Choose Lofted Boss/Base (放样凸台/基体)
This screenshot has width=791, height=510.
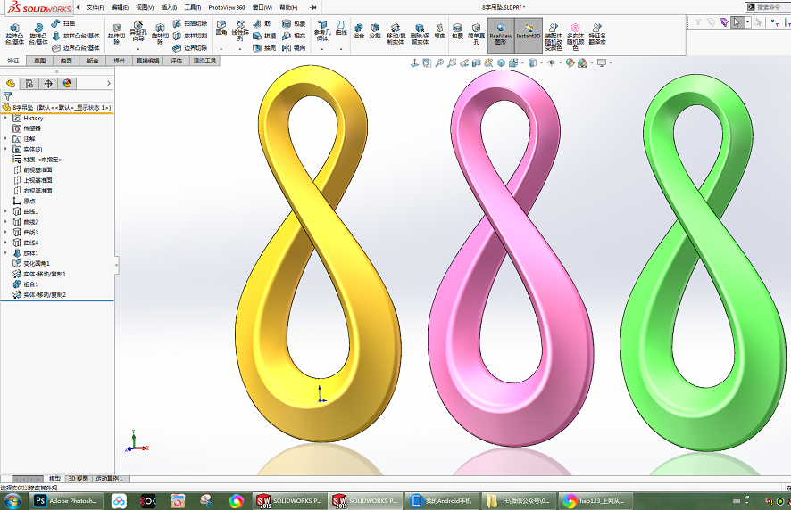tap(76, 36)
